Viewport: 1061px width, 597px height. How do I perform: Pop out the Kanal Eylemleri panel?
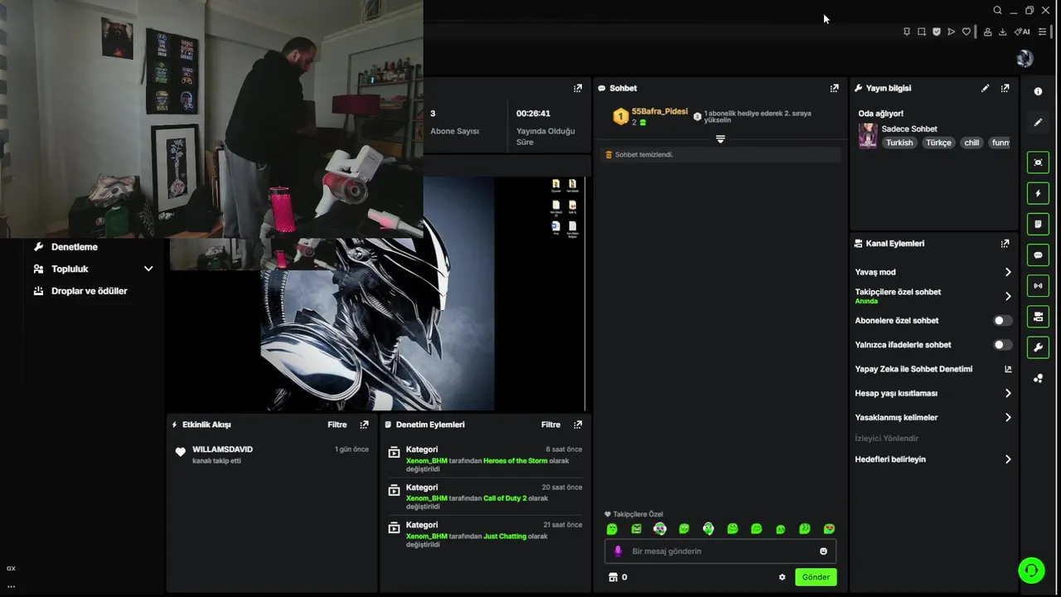(x=1005, y=244)
